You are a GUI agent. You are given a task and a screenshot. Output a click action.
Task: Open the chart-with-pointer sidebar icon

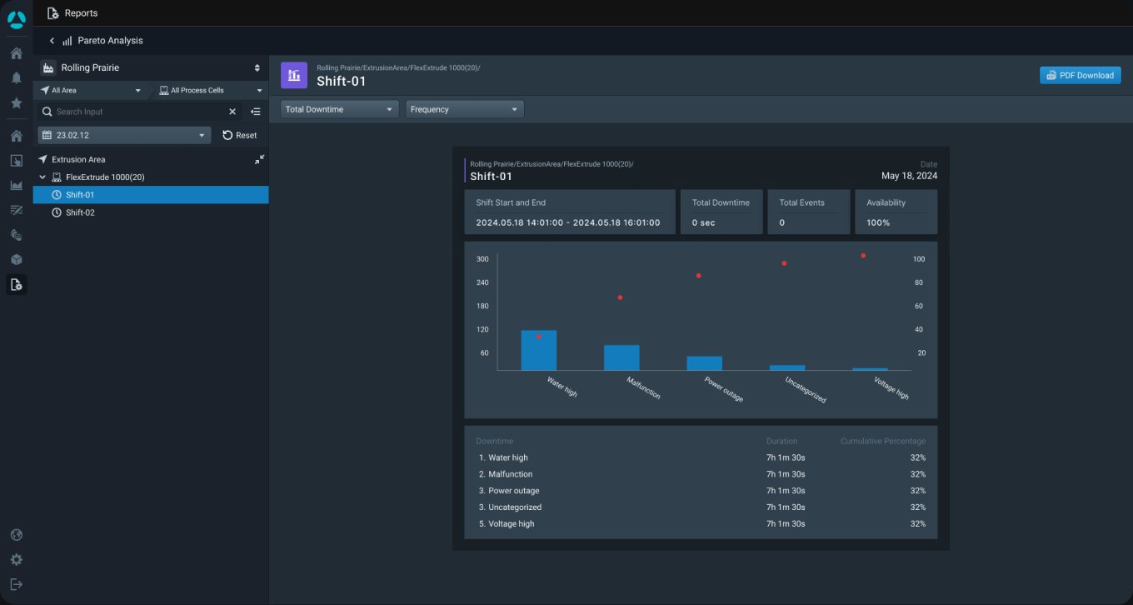pos(16,161)
